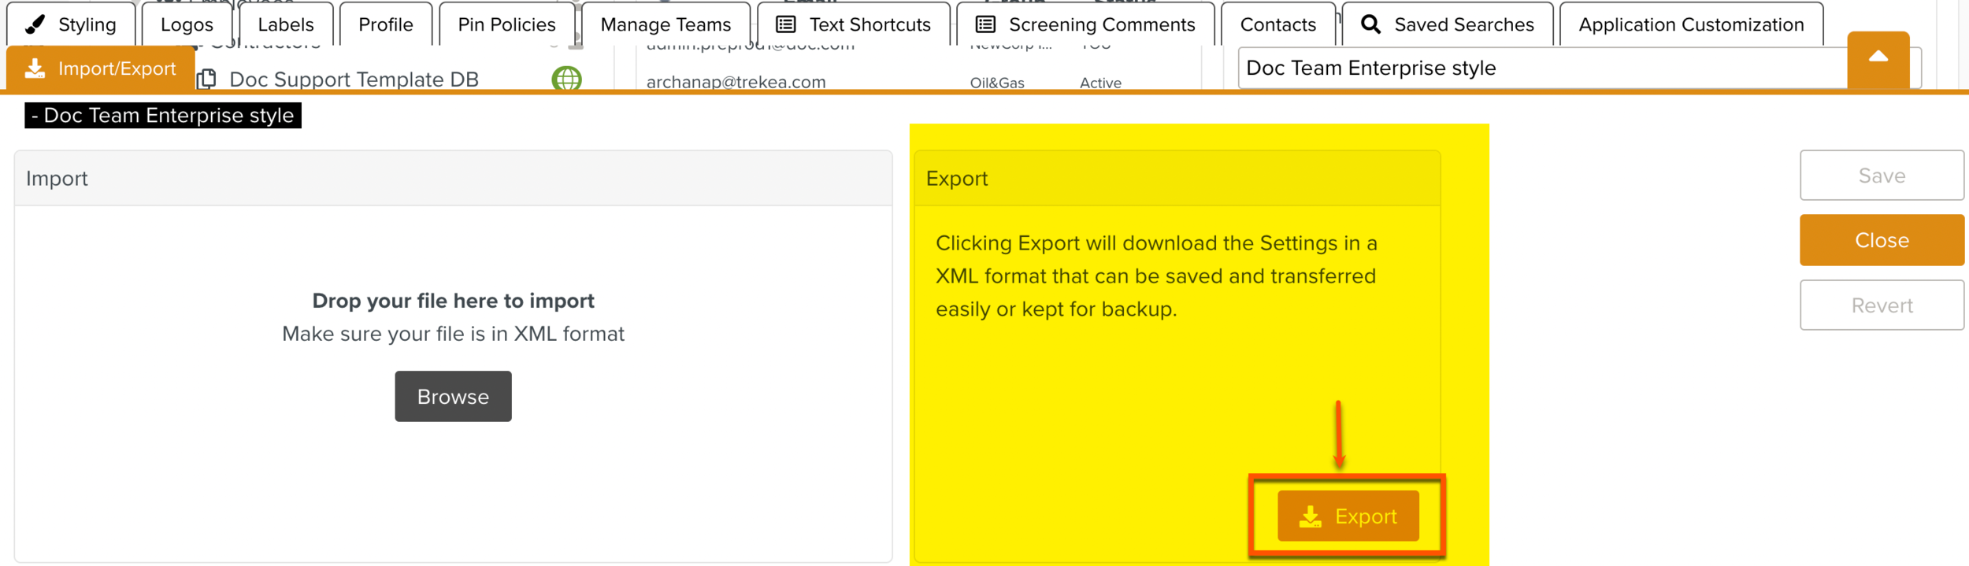The height and width of the screenshot is (566, 1969).
Task: Click the Save button
Action: tap(1882, 175)
